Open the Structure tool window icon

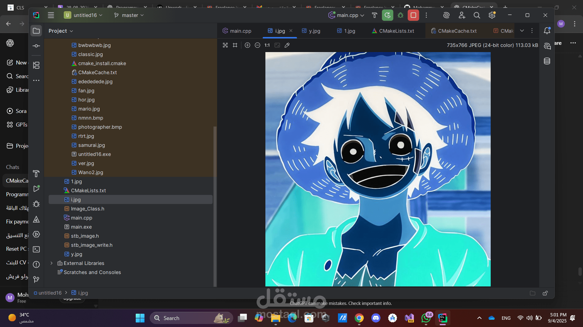pos(36,65)
